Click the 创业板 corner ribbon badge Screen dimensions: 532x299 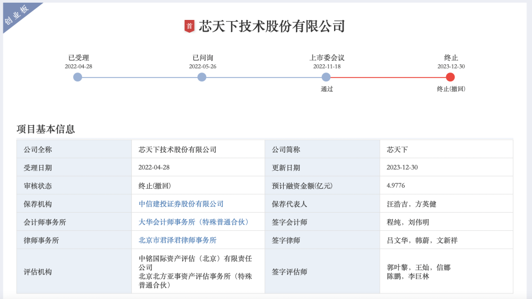click(x=17, y=14)
